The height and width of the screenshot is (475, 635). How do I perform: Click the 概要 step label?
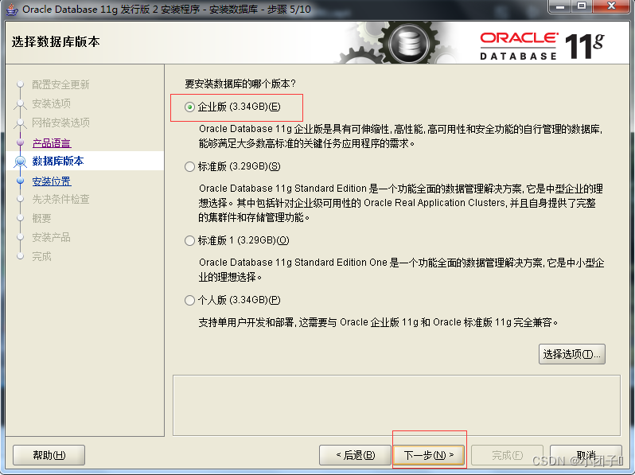[x=41, y=218]
